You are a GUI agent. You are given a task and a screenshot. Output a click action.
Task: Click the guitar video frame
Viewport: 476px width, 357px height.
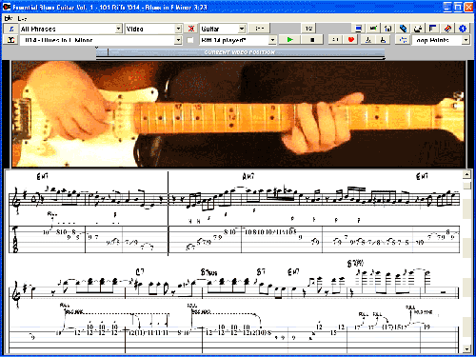pyautogui.click(x=239, y=113)
